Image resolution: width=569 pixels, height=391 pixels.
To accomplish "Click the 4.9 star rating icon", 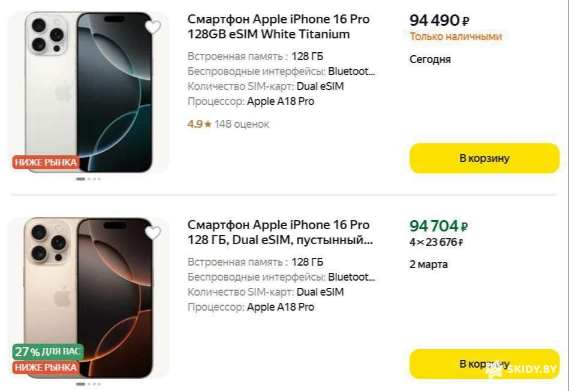I will point(207,124).
